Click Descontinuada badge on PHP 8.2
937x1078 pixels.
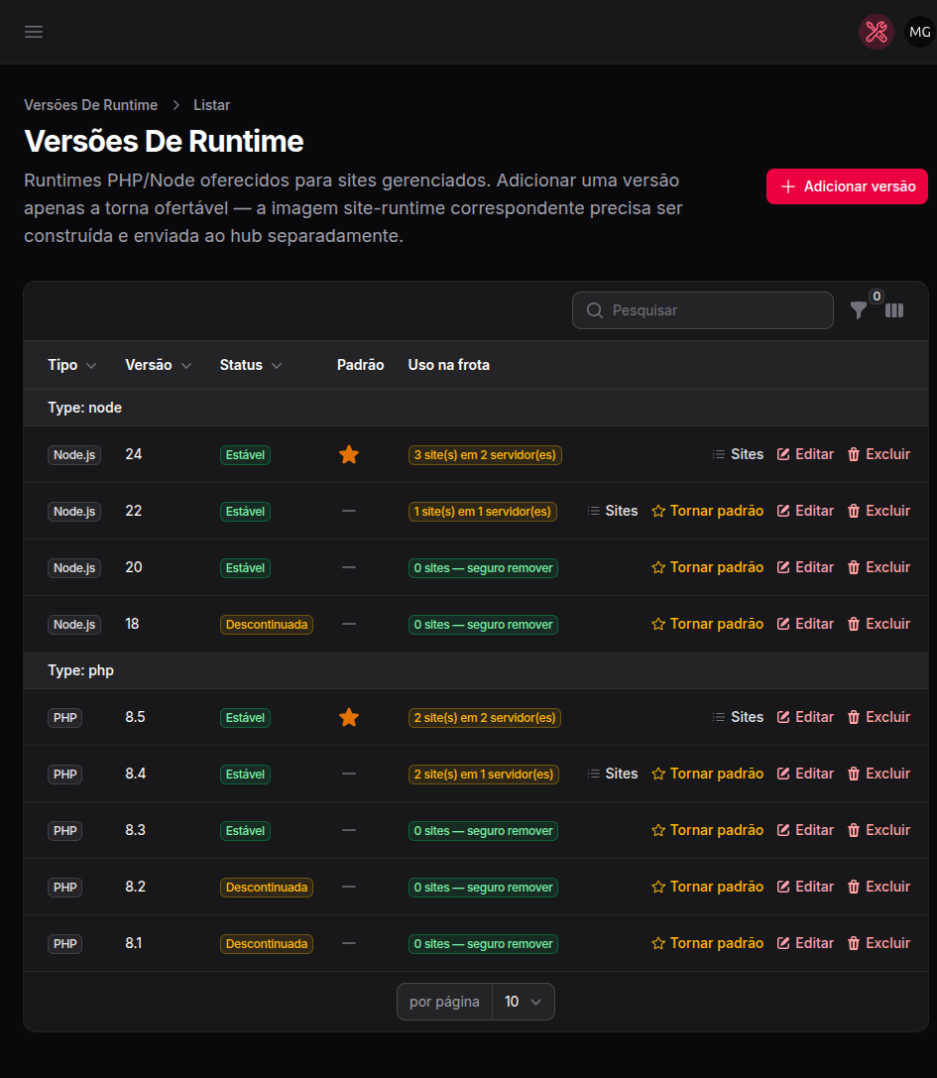coord(267,887)
